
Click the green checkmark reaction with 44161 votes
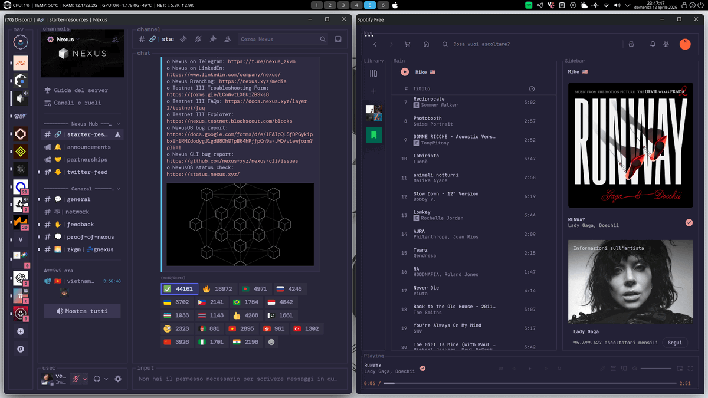pos(179,288)
